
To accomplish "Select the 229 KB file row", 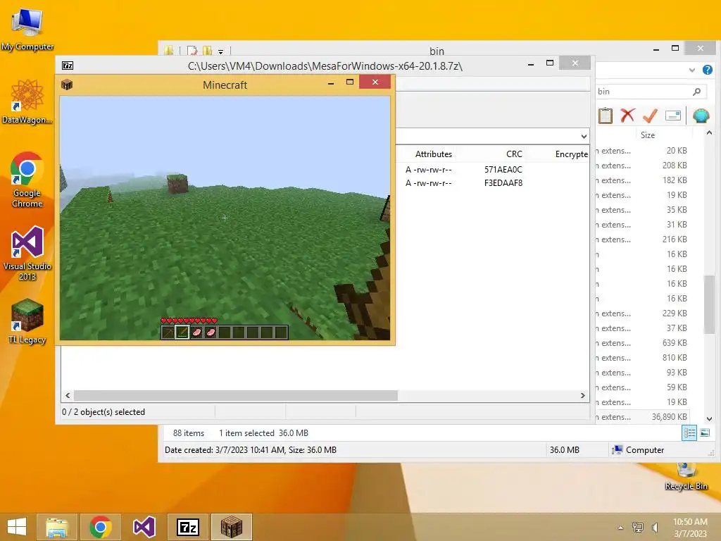I will click(643, 313).
